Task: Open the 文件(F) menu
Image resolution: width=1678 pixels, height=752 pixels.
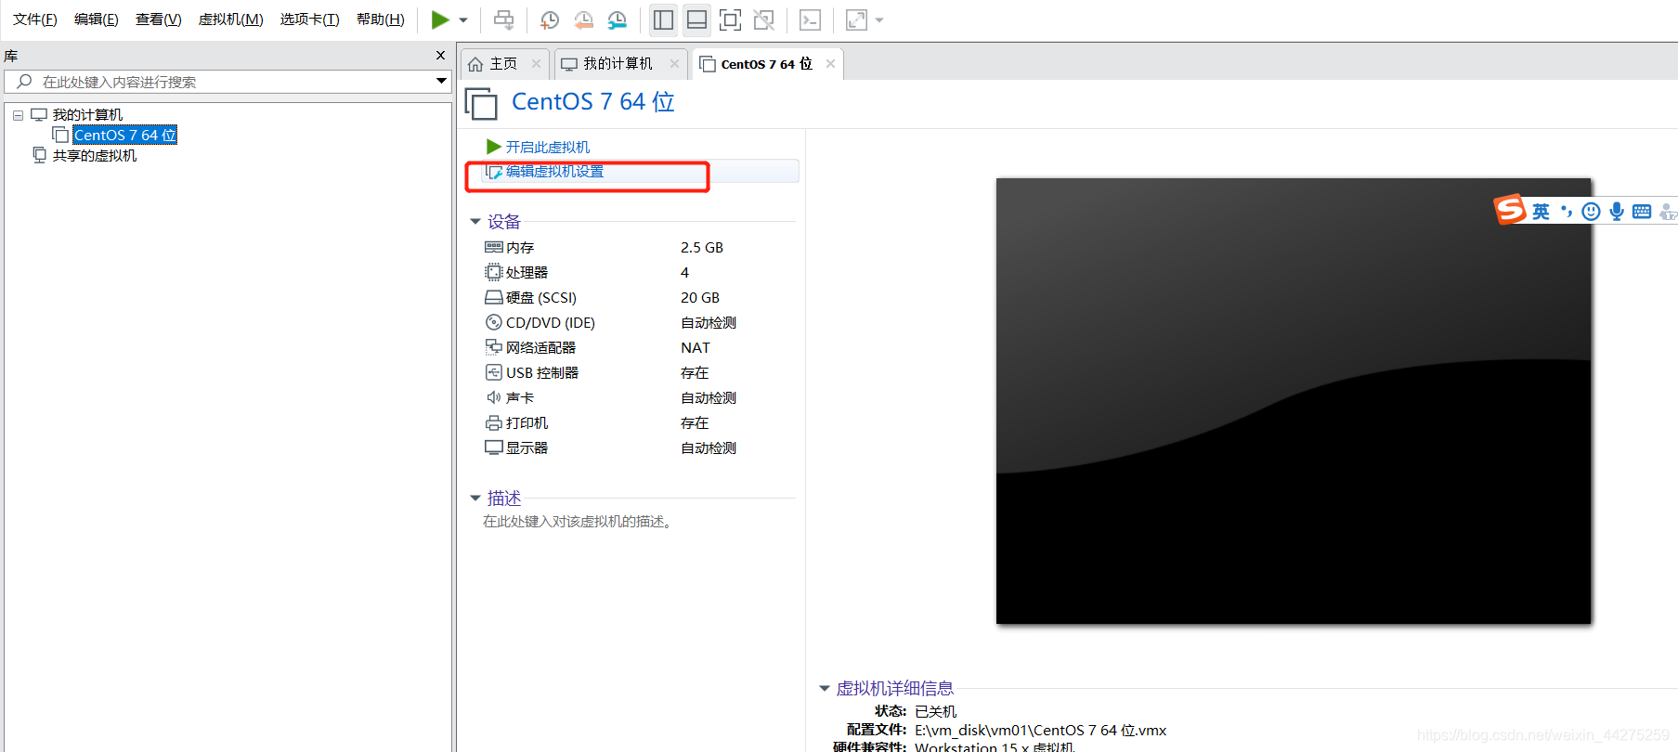Action: (x=34, y=19)
